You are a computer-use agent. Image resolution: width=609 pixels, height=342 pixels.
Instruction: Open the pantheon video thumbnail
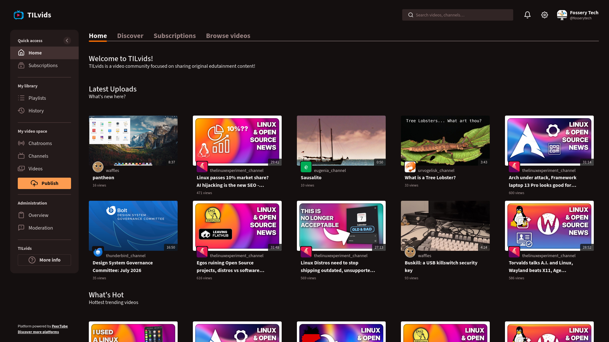(133, 140)
